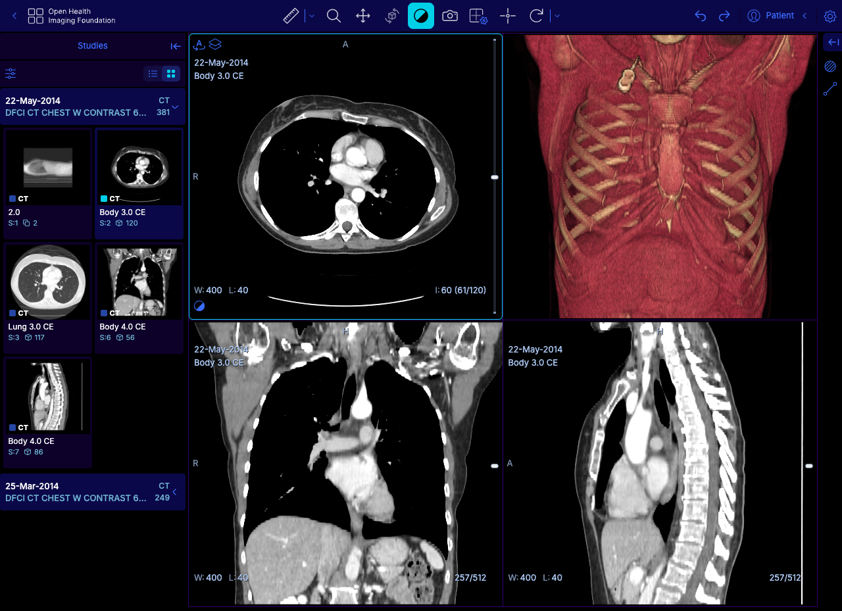Activate the Crosshairs tool
842x611 pixels.
[x=507, y=16]
